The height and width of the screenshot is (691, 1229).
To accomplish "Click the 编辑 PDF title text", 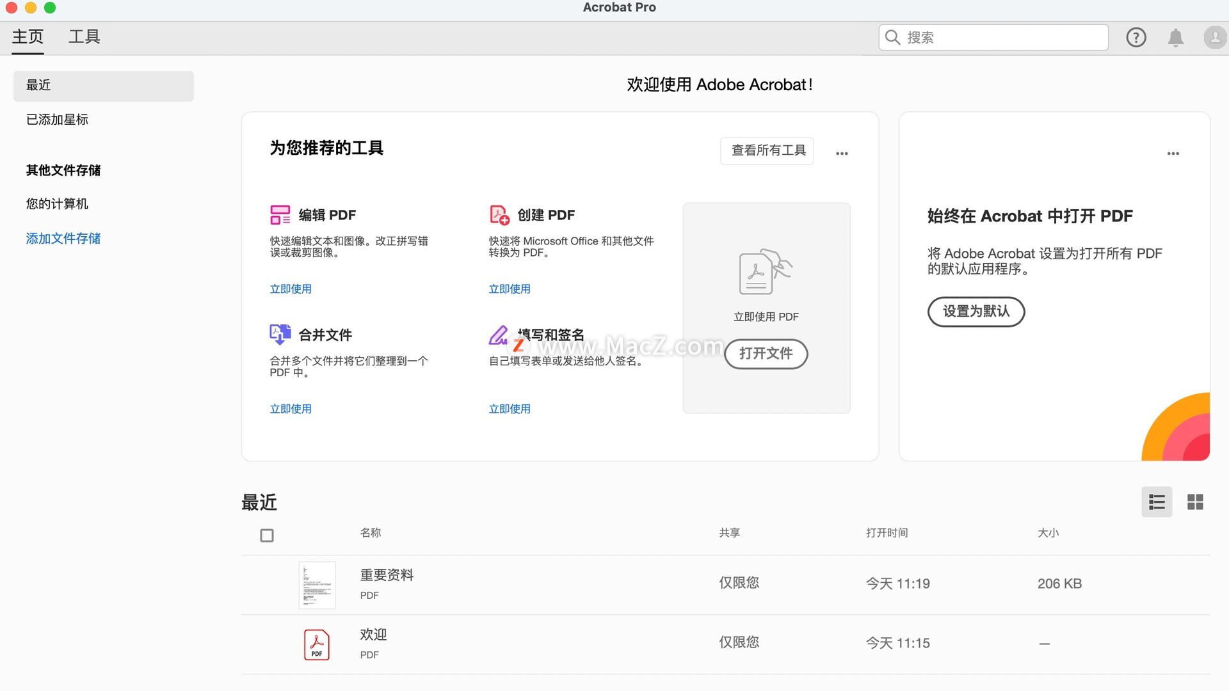I will 327,216.
